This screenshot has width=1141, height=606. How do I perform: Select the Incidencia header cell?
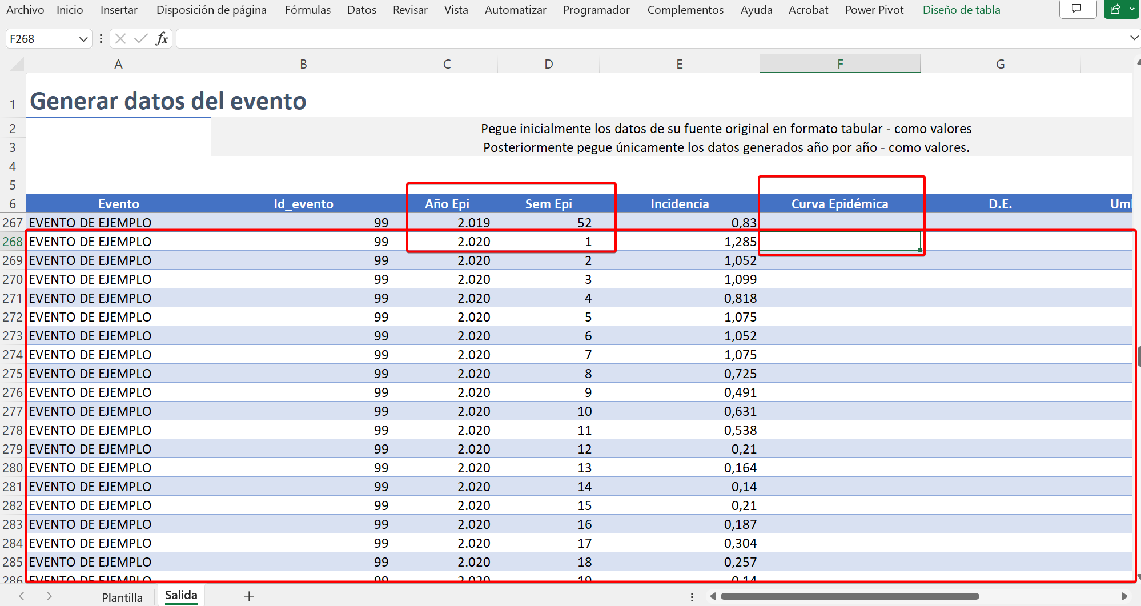pos(680,204)
